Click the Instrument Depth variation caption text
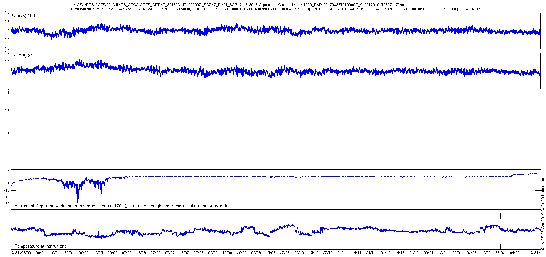This screenshot has width=546, height=257. 122,206
